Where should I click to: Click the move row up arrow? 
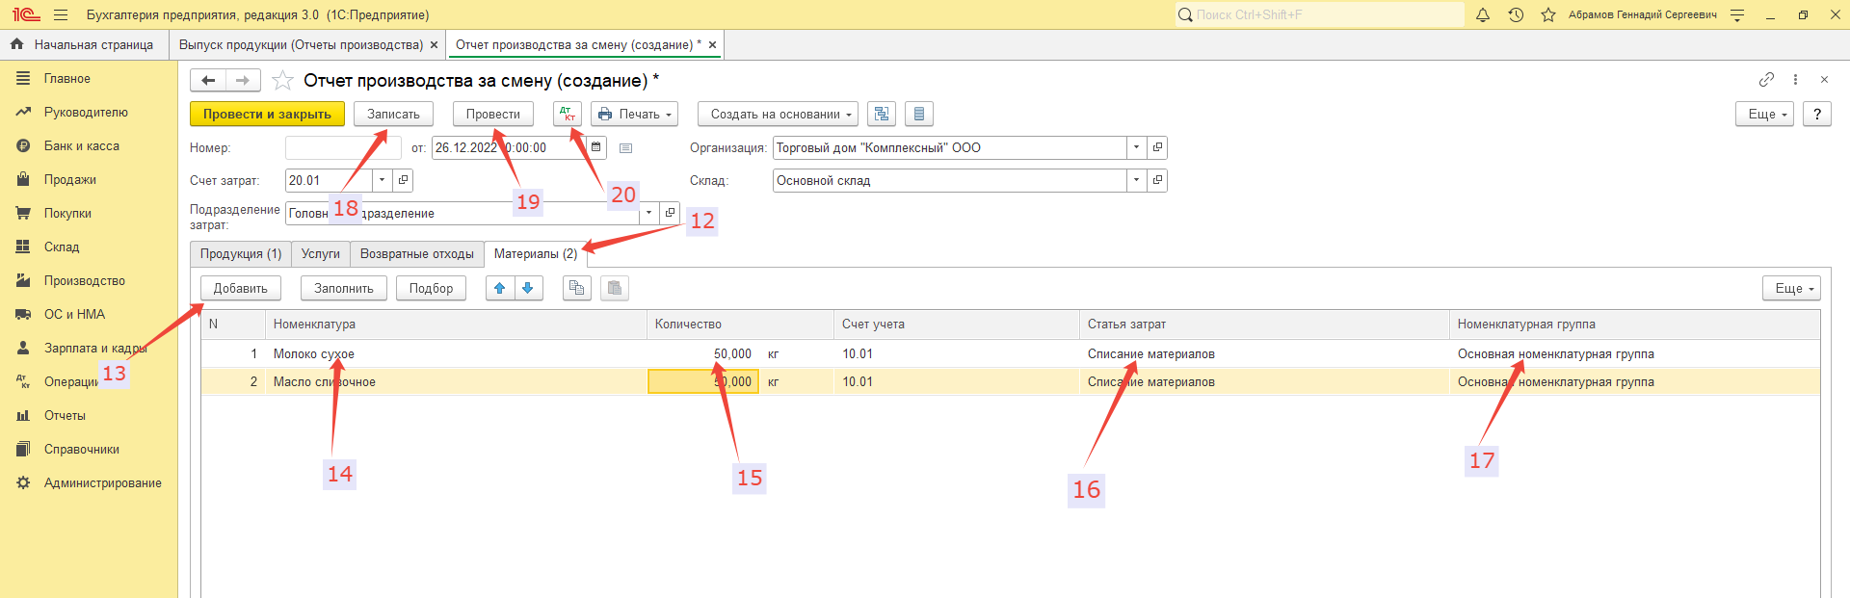click(x=499, y=288)
